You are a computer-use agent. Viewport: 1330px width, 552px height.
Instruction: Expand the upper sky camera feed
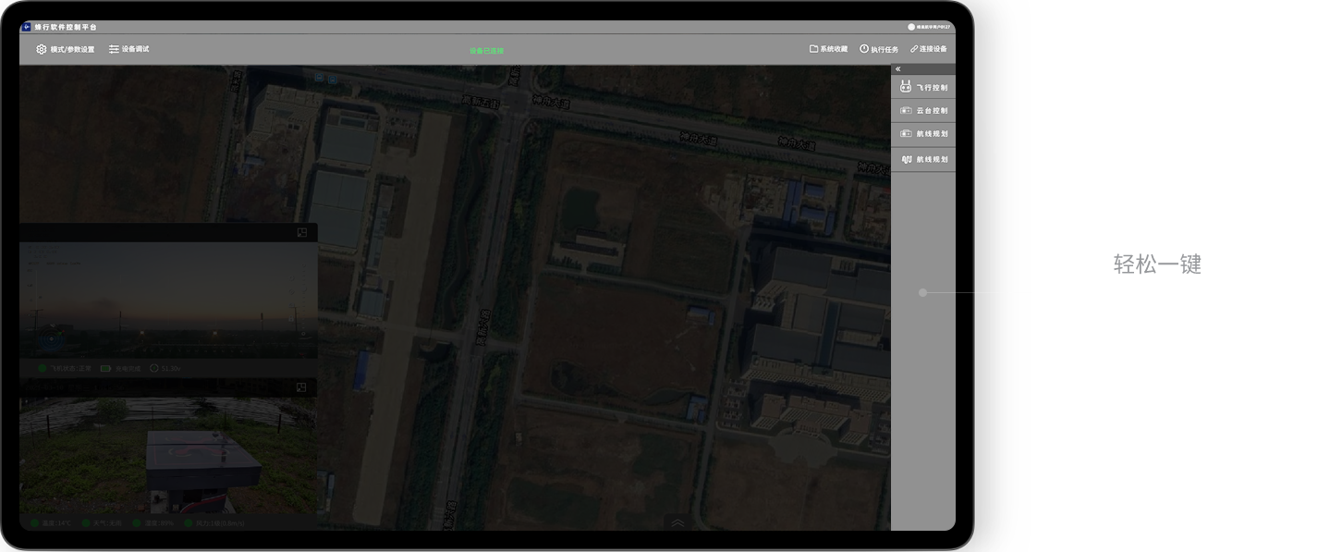coord(302,233)
